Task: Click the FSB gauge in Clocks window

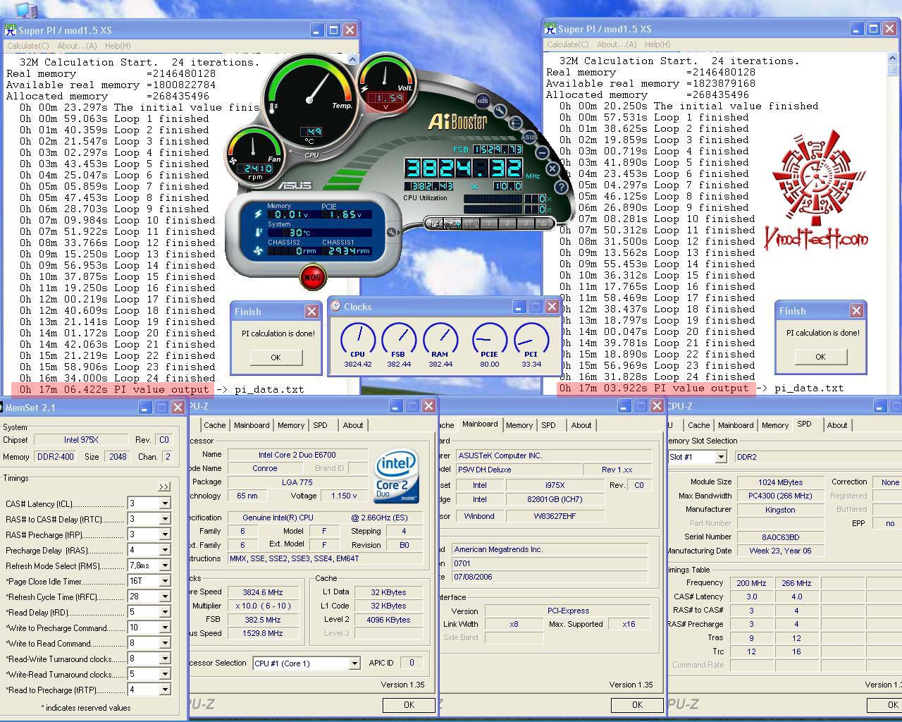Action: coord(398,339)
